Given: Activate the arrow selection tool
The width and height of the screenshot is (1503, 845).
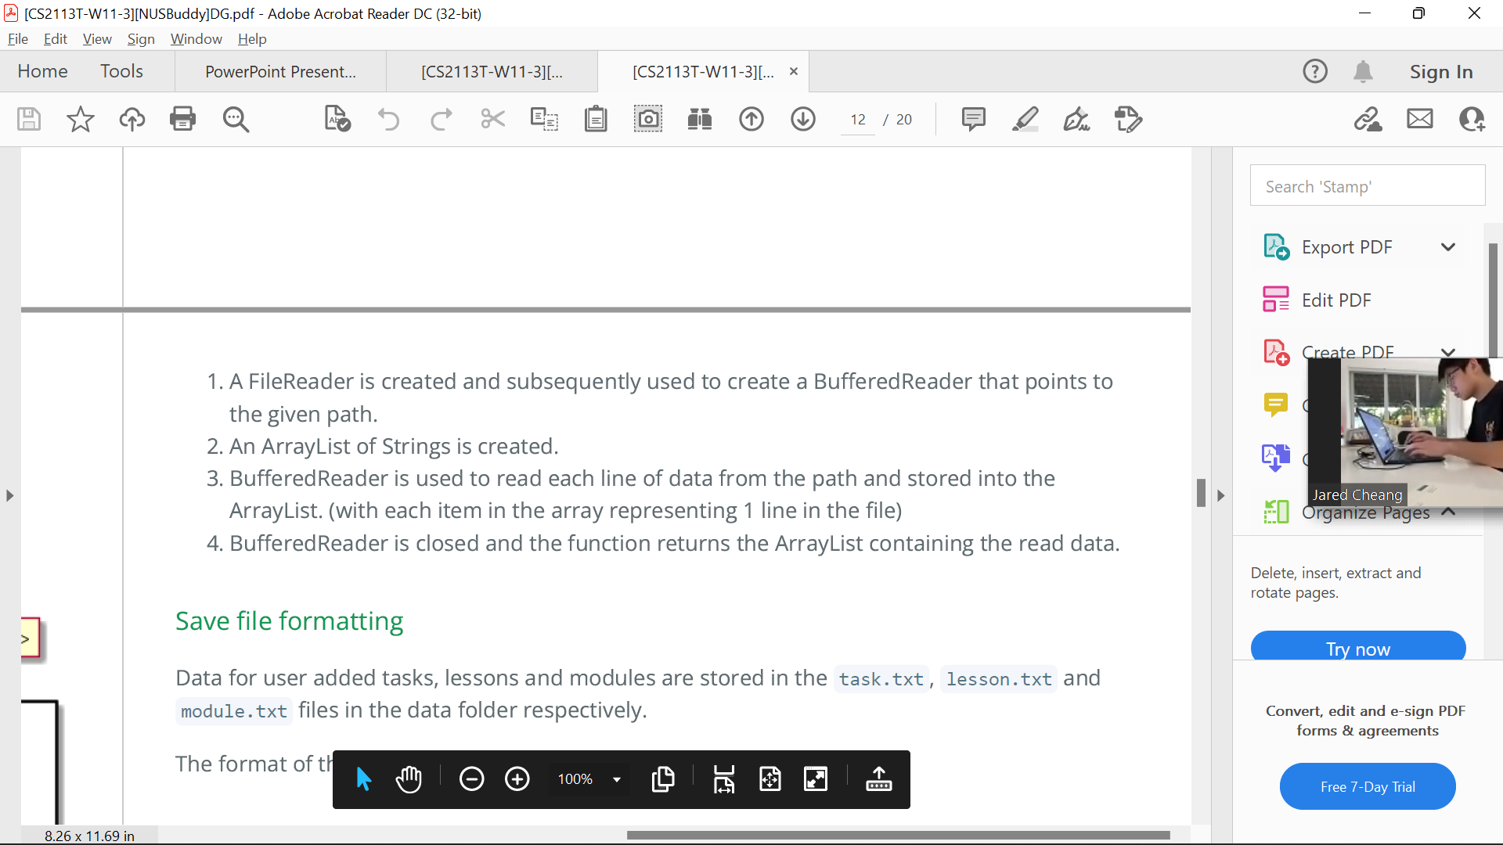Looking at the screenshot, I should (363, 779).
